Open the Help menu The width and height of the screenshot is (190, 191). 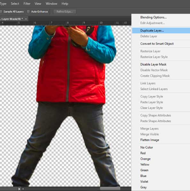[65, 4]
